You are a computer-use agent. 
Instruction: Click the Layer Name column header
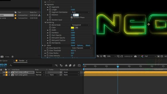(16, 70)
